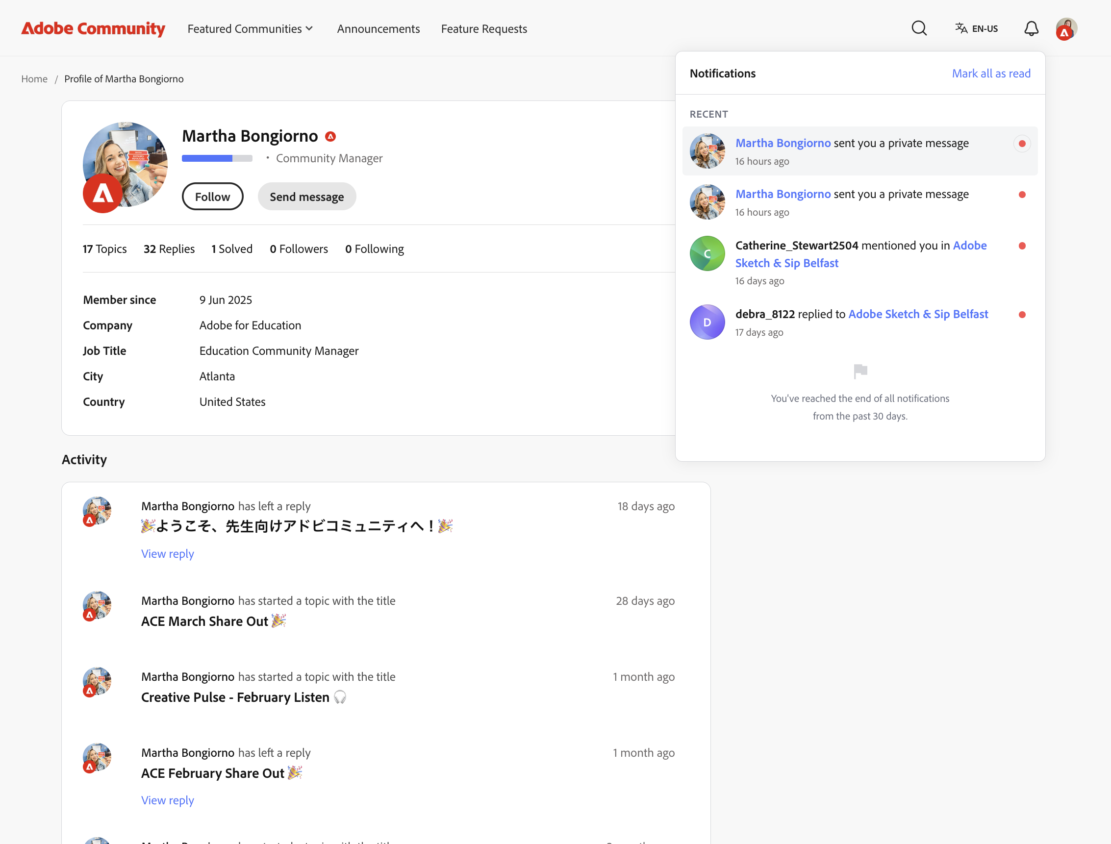Image resolution: width=1111 pixels, height=844 pixels.
Task: Toggle unread dot on debra_8122 notification
Action: pos(1022,315)
